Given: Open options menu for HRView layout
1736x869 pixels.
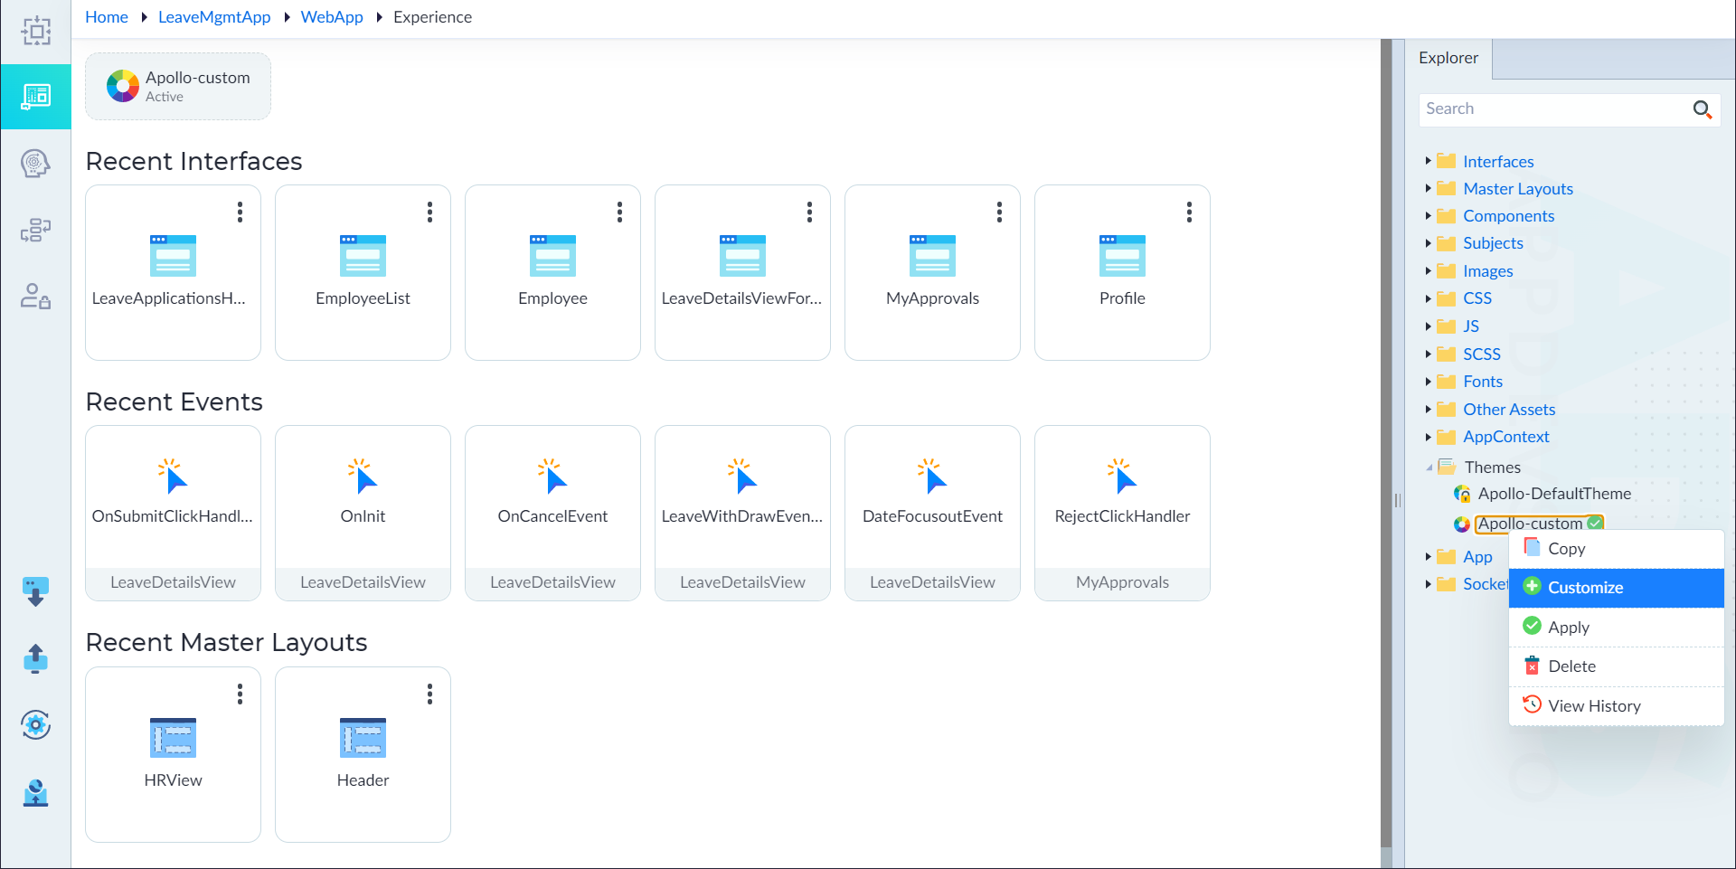Looking at the screenshot, I should [x=240, y=694].
